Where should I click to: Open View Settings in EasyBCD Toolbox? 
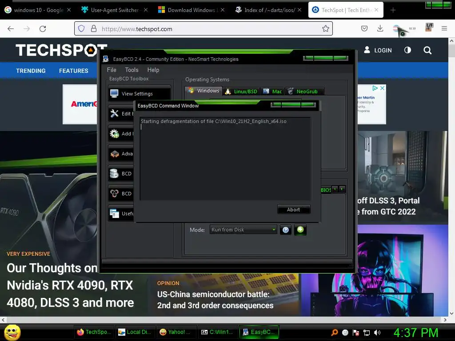click(x=139, y=93)
